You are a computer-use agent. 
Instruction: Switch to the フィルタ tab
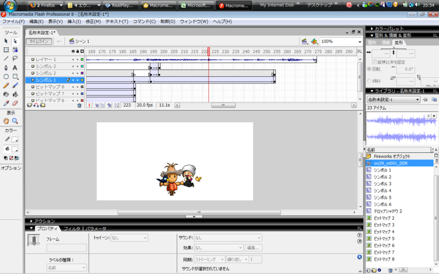(72, 229)
